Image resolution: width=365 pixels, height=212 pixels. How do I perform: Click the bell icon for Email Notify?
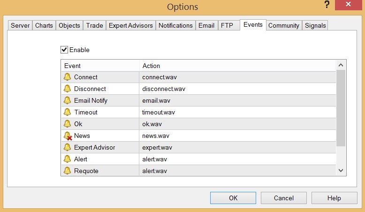tap(67, 100)
